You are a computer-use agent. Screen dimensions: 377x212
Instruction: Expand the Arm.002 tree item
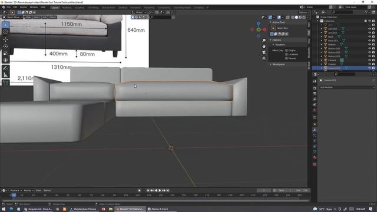pyautogui.click(x=322, y=33)
